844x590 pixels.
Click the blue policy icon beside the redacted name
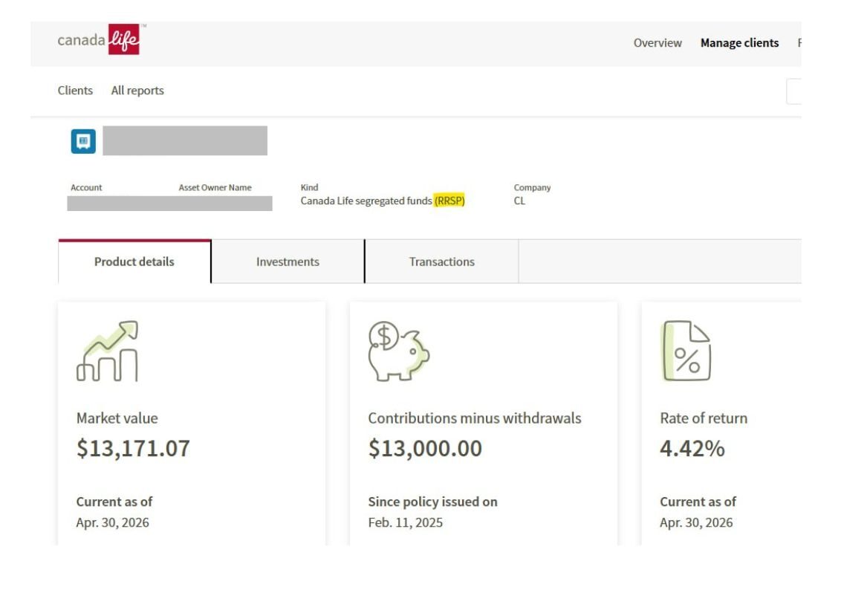coord(83,141)
